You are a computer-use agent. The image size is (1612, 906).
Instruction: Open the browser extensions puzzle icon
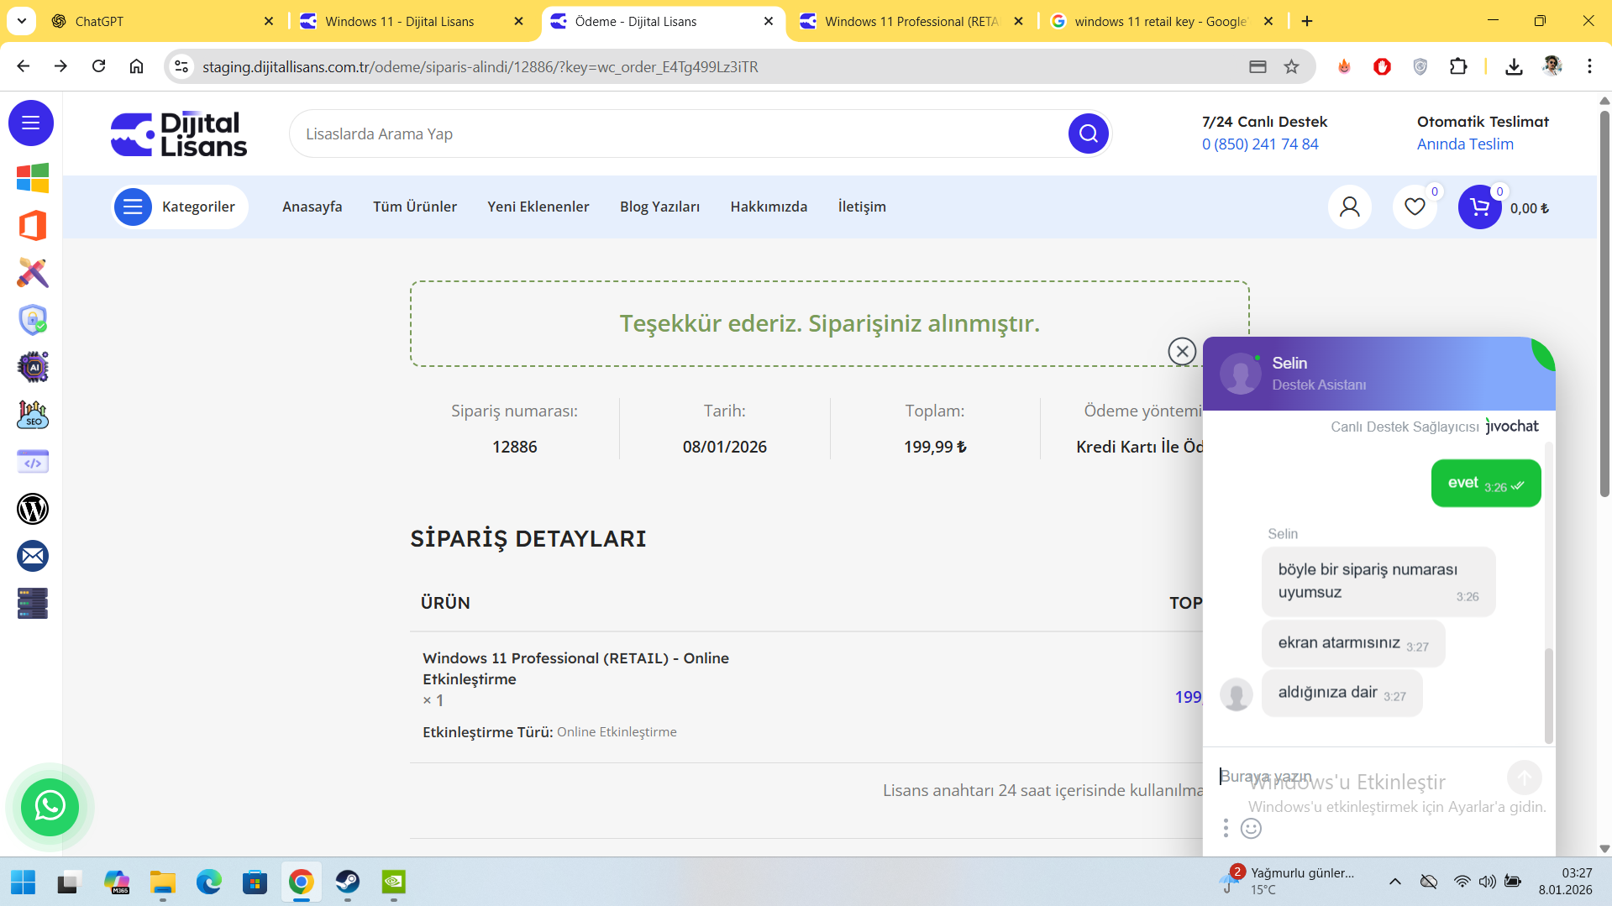pos(1458,66)
